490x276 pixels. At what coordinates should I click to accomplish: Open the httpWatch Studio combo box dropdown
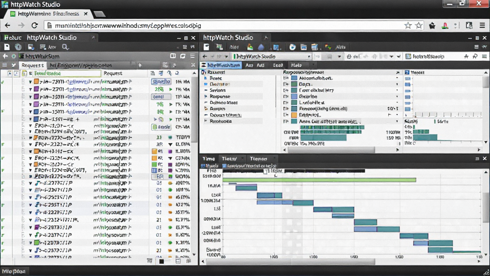[x=309, y=57]
